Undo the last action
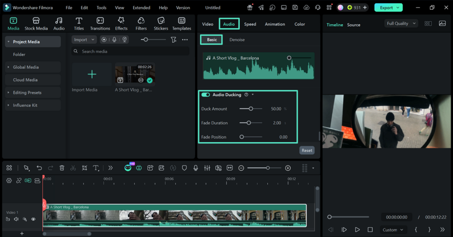The height and width of the screenshot is (237, 453). (39, 168)
